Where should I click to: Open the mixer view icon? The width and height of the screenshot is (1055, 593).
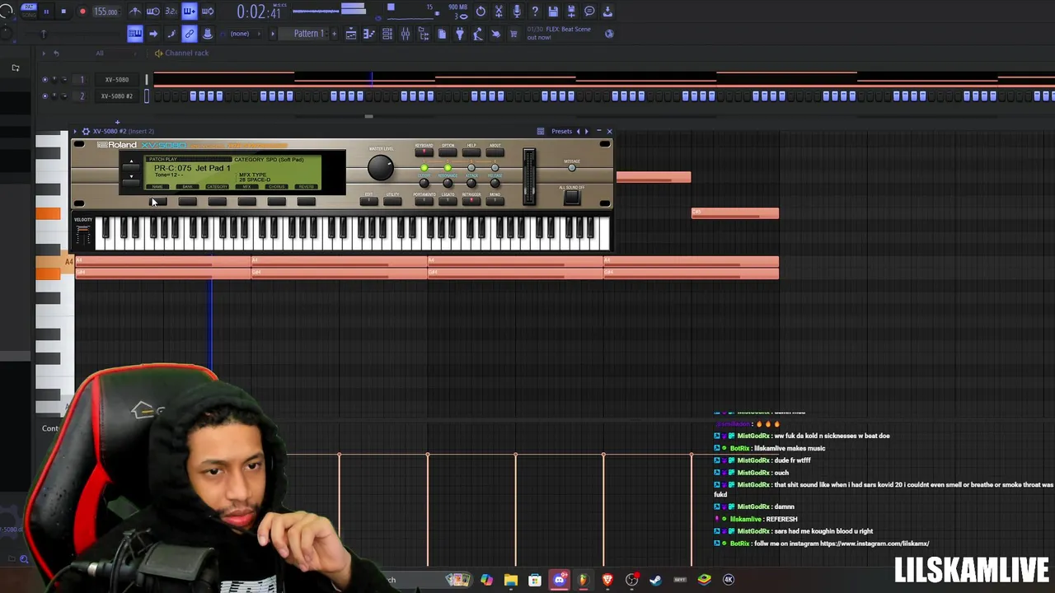tap(406, 34)
